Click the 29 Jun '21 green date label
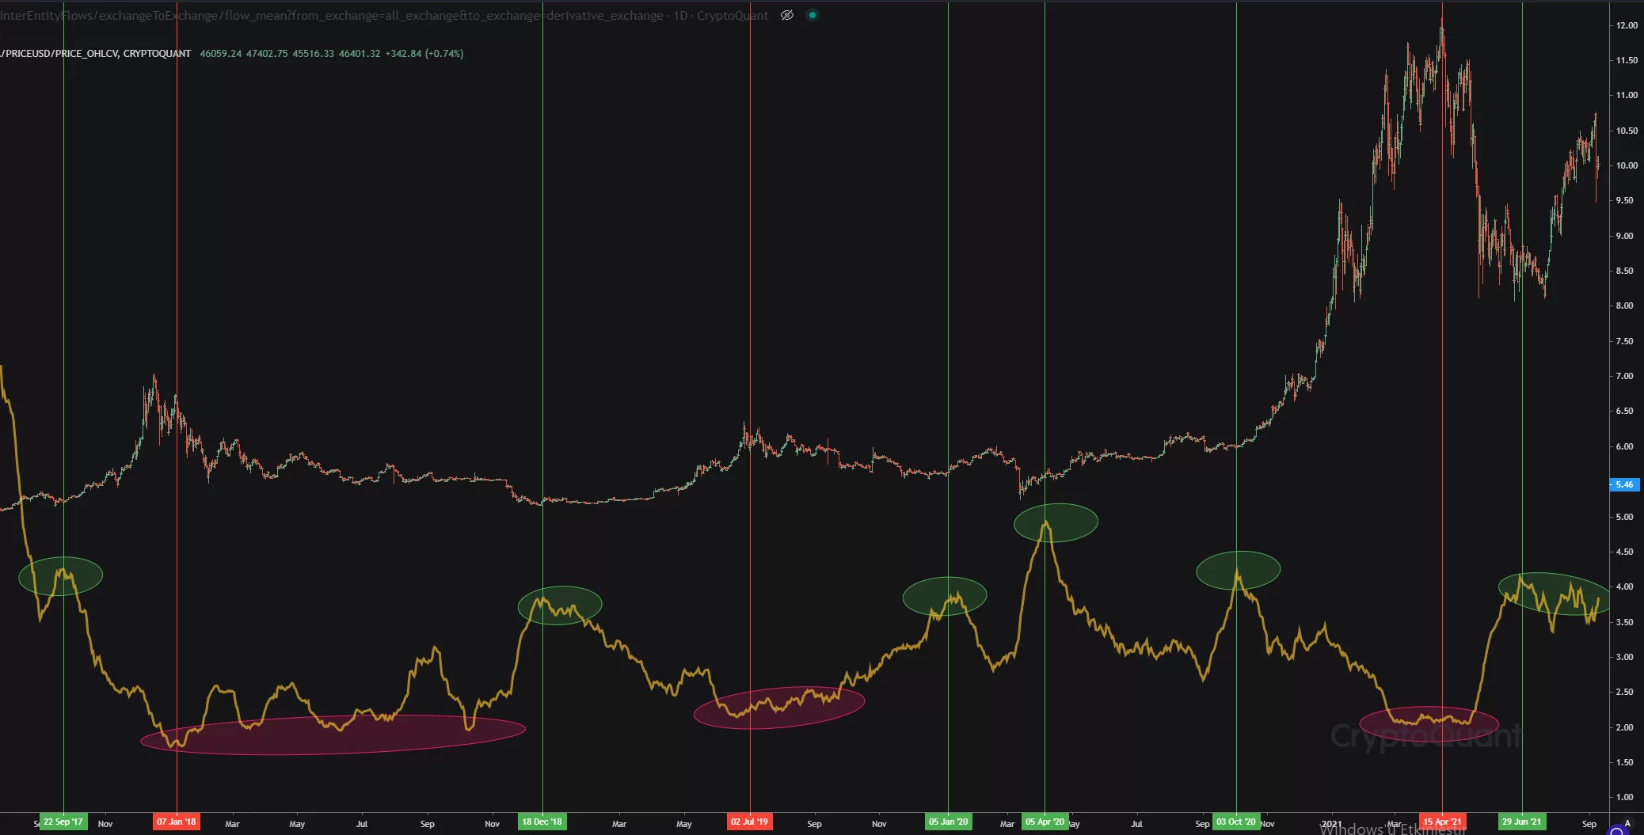Image resolution: width=1644 pixels, height=835 pixels. (1521, 822)
